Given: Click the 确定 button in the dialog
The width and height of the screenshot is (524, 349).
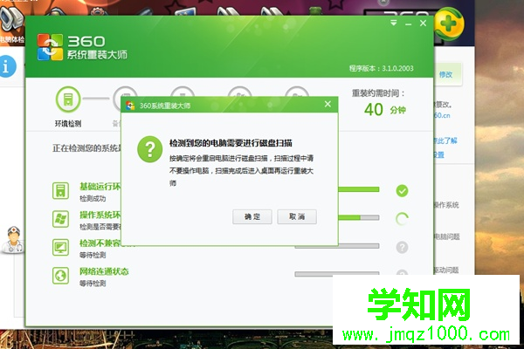Looking at the screenshot, I should pos(252,216).
